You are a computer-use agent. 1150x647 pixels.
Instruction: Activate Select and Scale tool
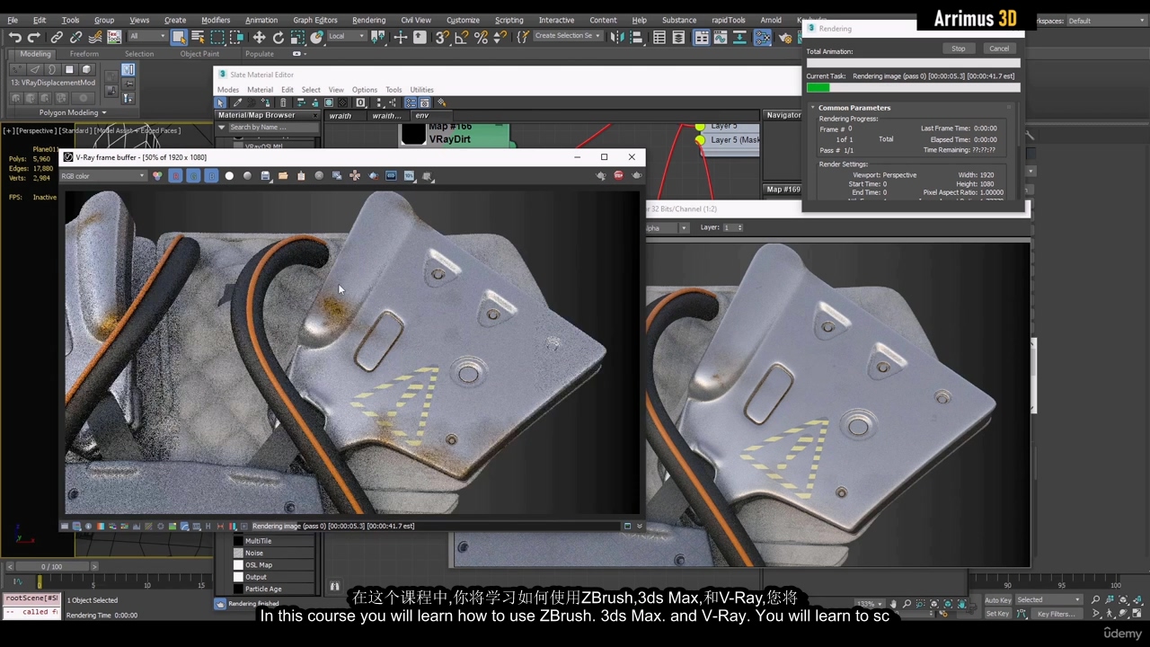[296, 37]
